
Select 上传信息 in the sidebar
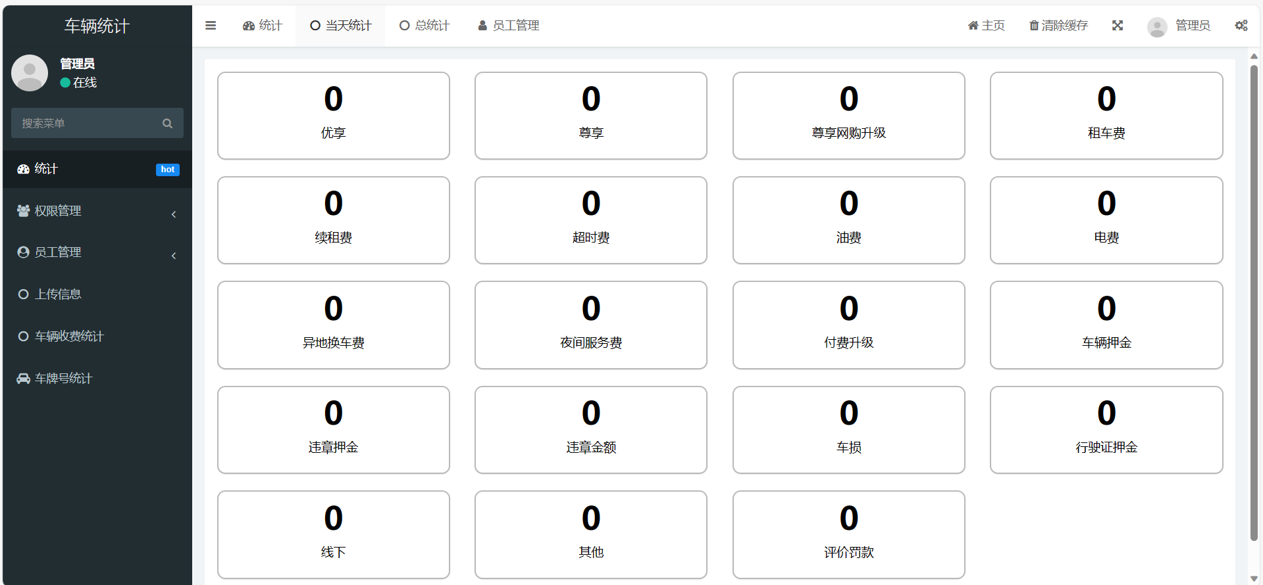point(58,294)
